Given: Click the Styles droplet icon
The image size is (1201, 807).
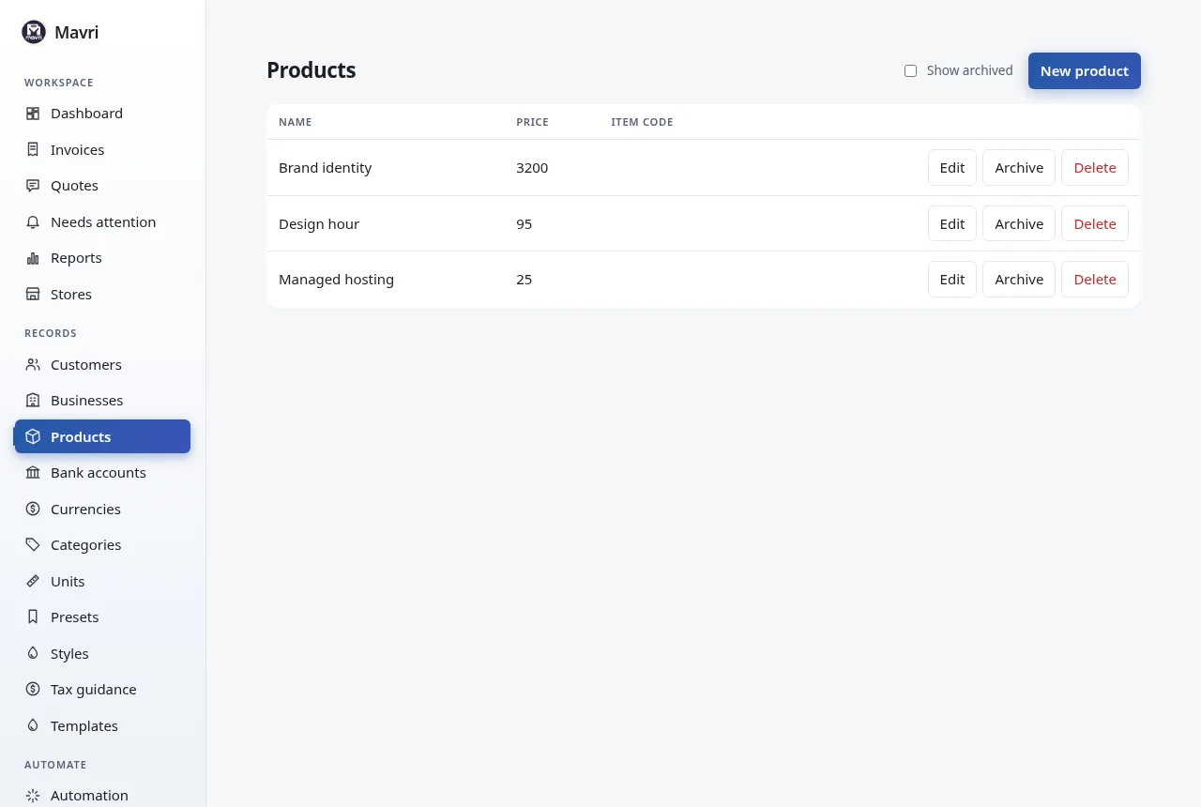Looking at the screenshot, I should click(33, 654).
